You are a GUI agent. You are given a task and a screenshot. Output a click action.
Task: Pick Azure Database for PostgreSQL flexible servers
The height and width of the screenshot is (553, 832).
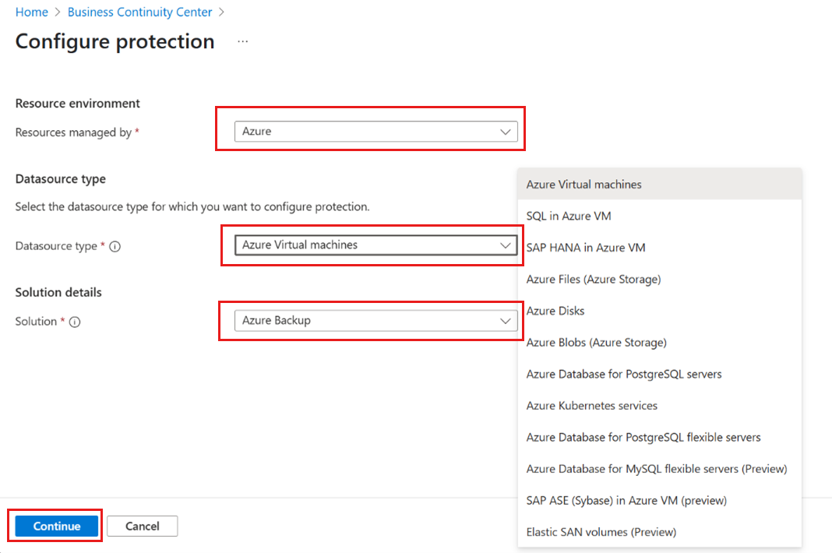pos(660,437)
